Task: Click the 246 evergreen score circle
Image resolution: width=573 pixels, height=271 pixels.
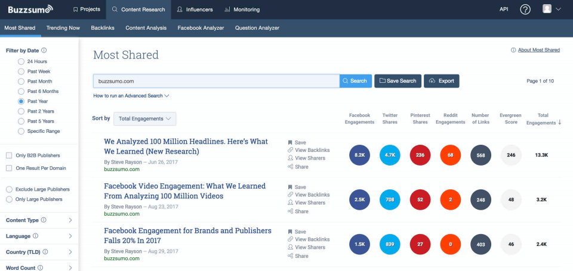Action: 512,155
